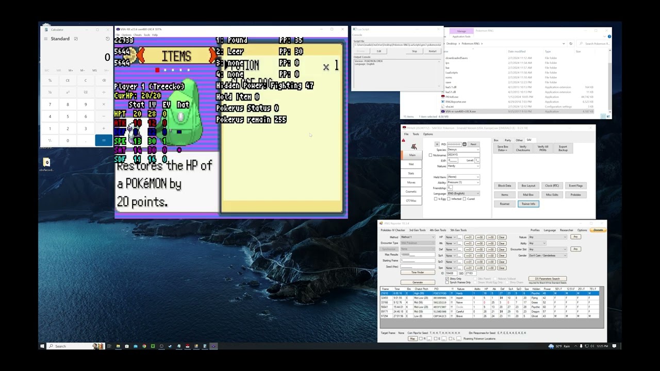660x371 pixels.
Task: Click Time Finder in RNG Reporter
Action: coord(418,272)
